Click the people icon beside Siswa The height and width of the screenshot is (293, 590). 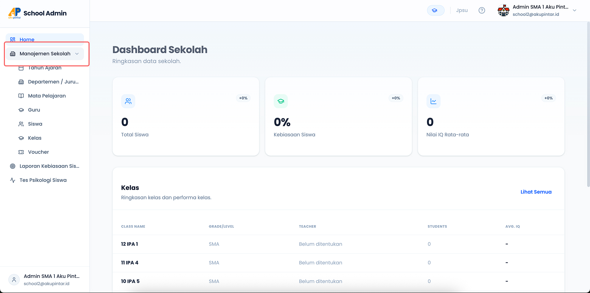21,124
